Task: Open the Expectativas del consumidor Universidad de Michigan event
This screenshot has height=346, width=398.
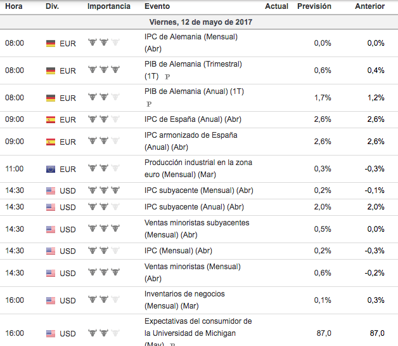Action: click(x=198, y=321)
